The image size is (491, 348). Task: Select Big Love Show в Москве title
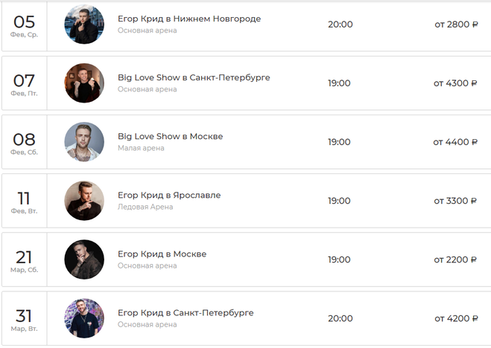(170, 136)
